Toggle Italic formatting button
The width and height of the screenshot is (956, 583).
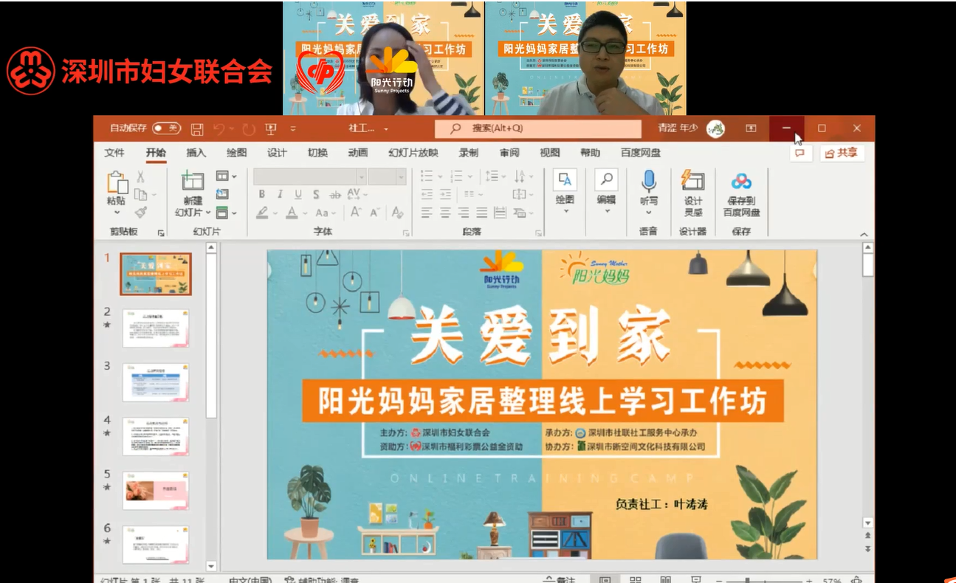coord(280,194)
